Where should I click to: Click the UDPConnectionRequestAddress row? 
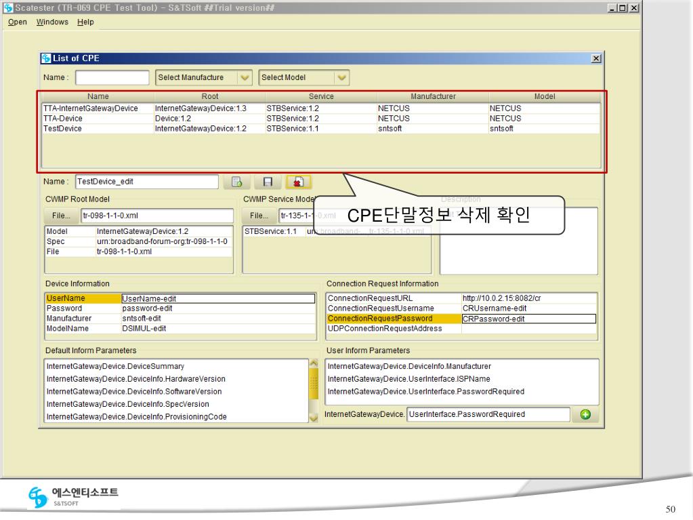[x=461, y=329]
